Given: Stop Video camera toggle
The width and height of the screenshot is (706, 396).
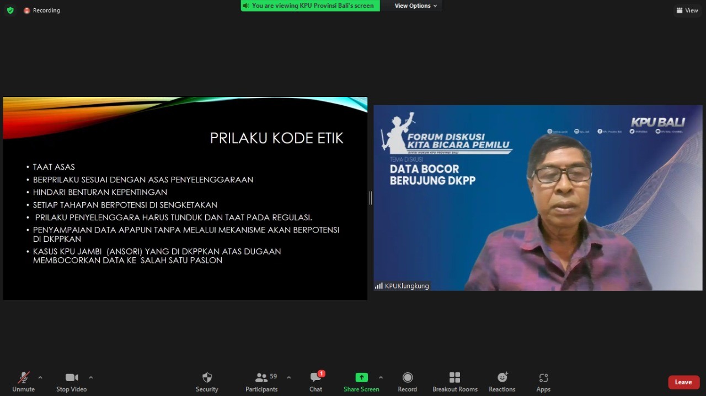Looking at the screenshot, I should pos(71,381).
